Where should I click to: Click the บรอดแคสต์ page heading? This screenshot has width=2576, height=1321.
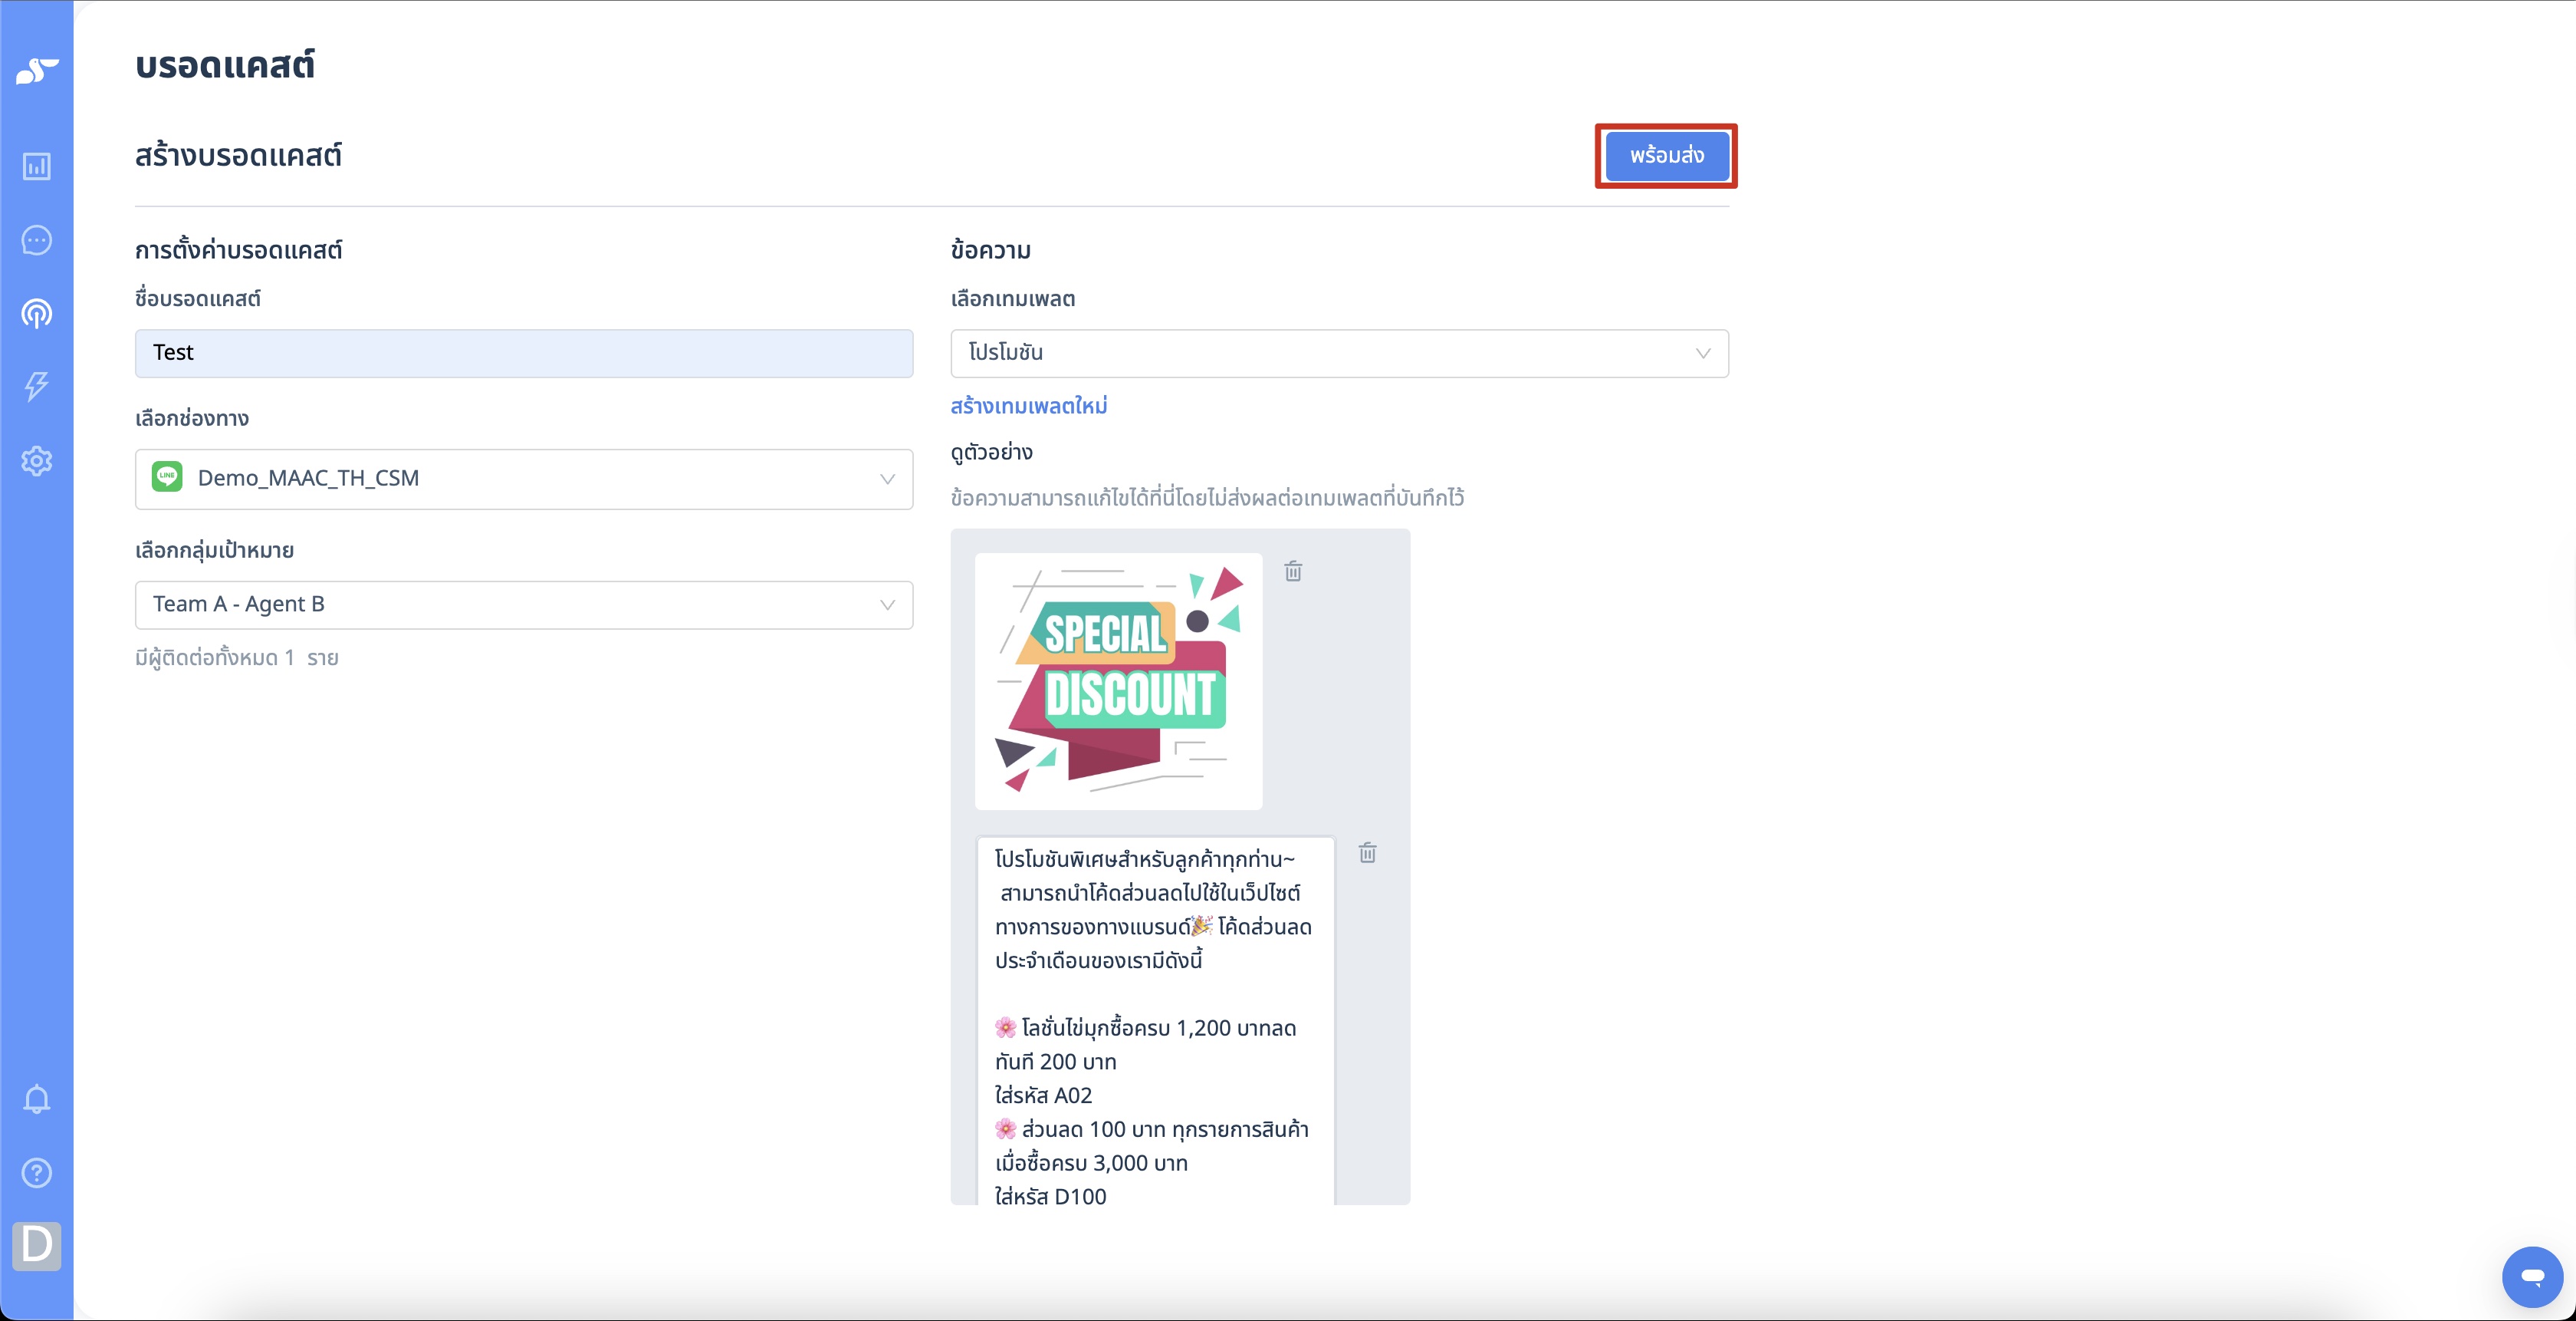click(225, 66)
